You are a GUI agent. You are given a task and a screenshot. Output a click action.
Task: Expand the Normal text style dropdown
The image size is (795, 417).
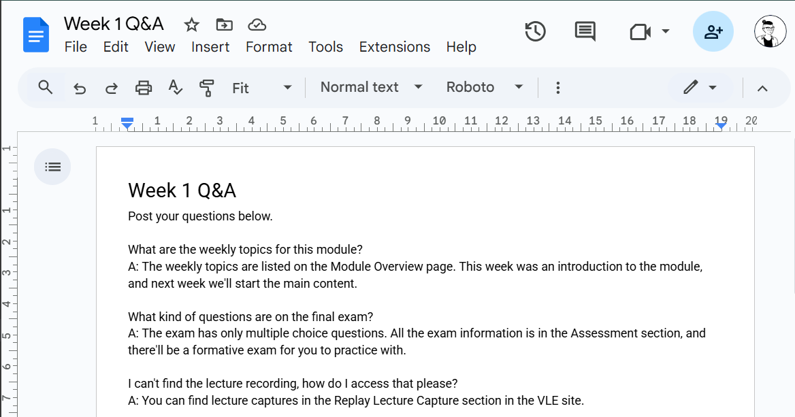pyautogui.click(x=371, y=87)
